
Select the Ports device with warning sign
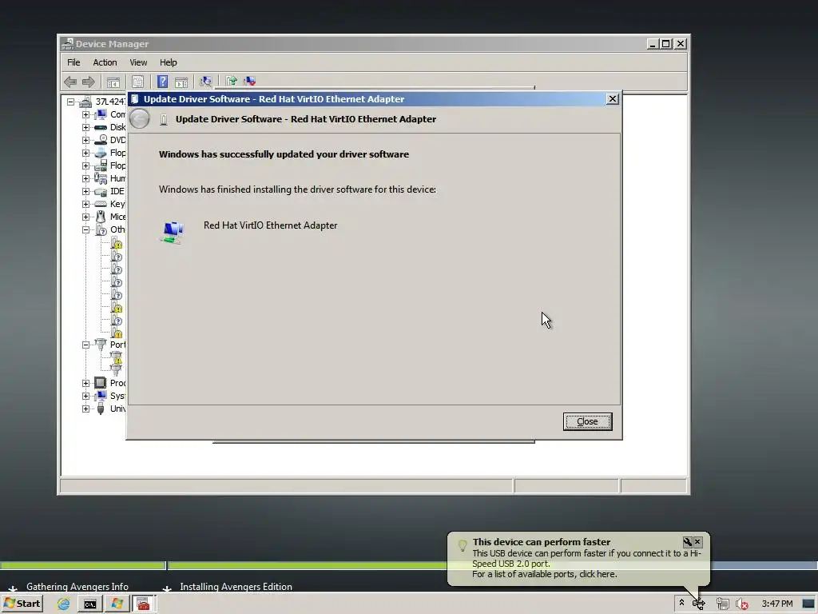pyautogui.click(x=117, y=357)
